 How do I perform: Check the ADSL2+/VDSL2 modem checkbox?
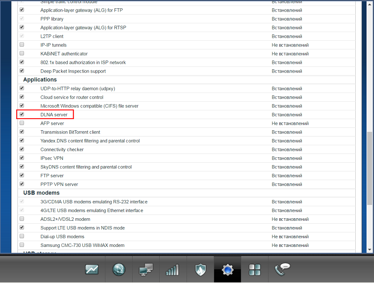click(x=22, y=219)
